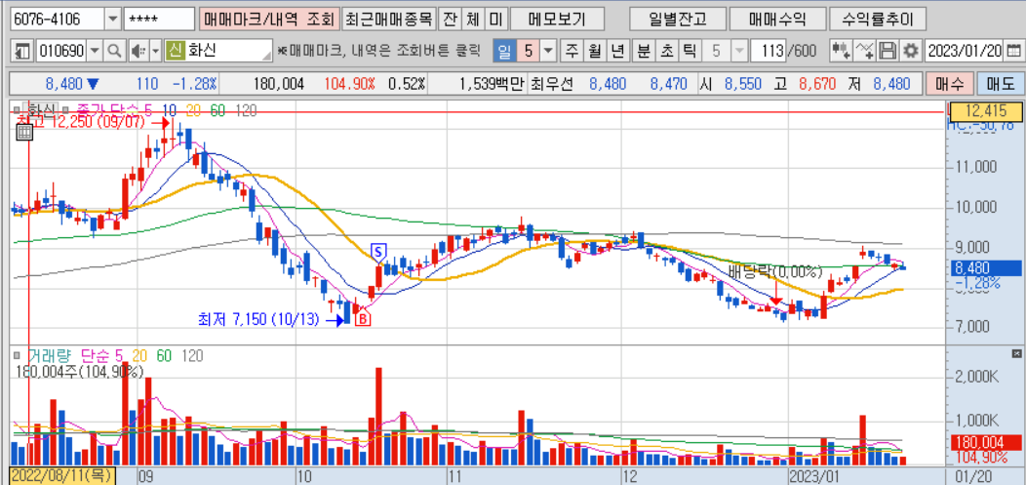Click the 거래량 volume indicator legend
This screenshot has width=1026, height=485.
[x=50, y=356]
